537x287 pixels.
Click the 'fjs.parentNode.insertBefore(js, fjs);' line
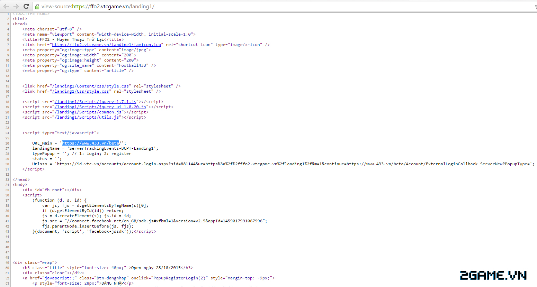click(88, 226)
